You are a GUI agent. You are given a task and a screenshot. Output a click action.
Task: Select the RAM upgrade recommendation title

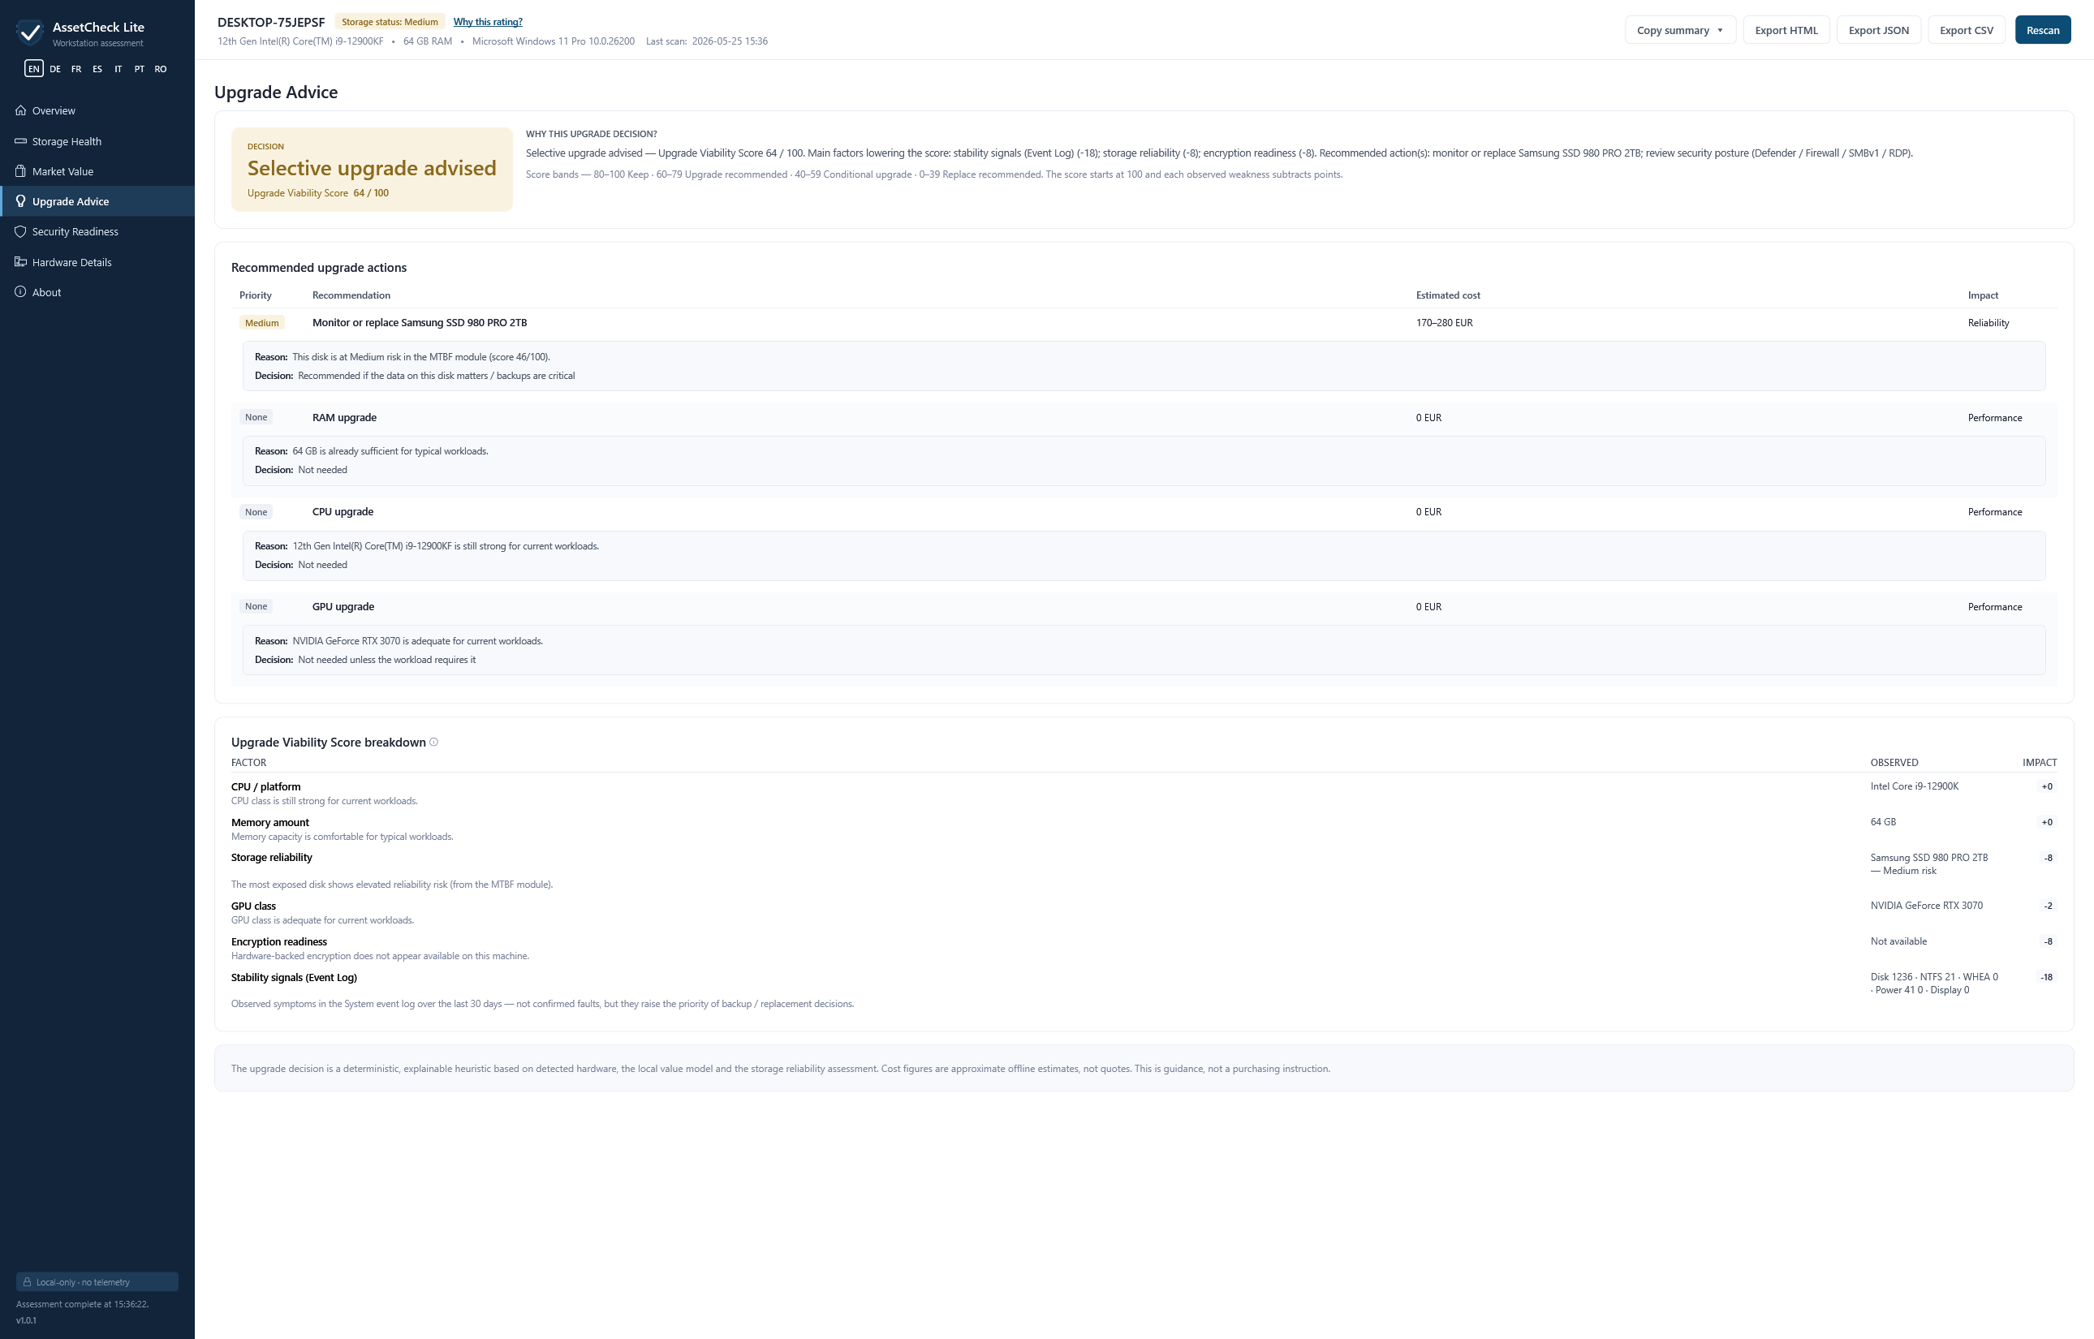[344, 417]
